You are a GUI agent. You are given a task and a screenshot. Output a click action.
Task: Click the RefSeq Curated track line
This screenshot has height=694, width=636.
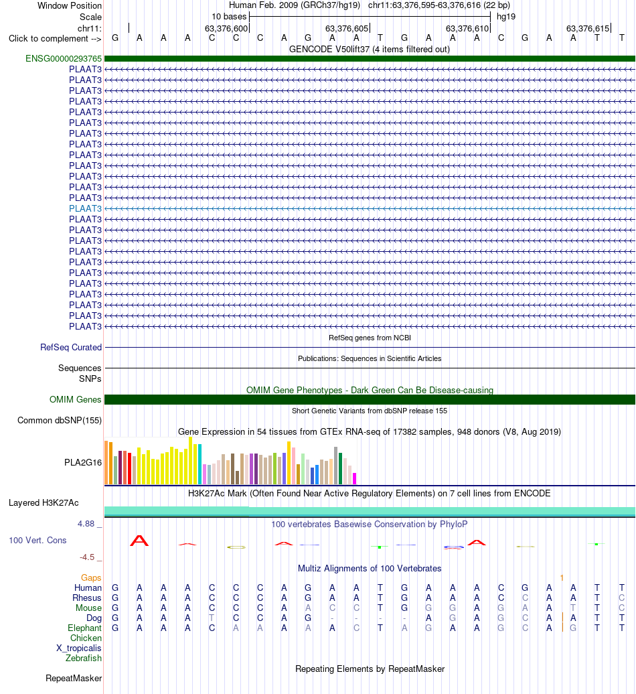[x=370, y=348]
